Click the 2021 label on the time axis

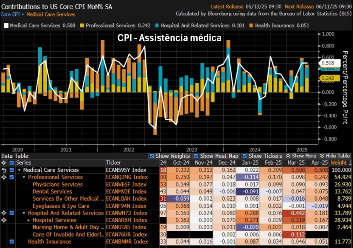[66, 150]
